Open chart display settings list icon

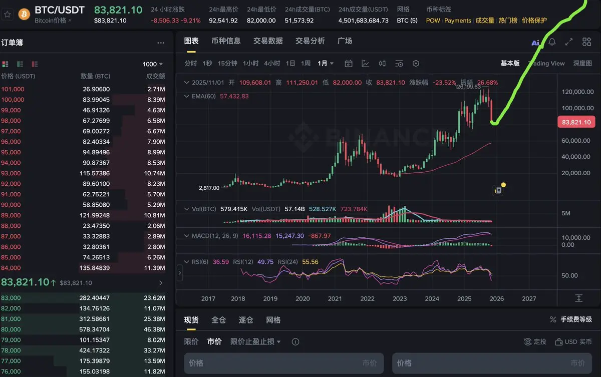tap(399, 64)
